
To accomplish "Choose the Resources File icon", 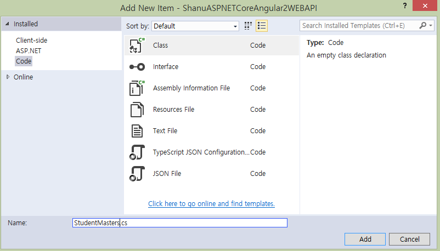I will click(137, 110).
